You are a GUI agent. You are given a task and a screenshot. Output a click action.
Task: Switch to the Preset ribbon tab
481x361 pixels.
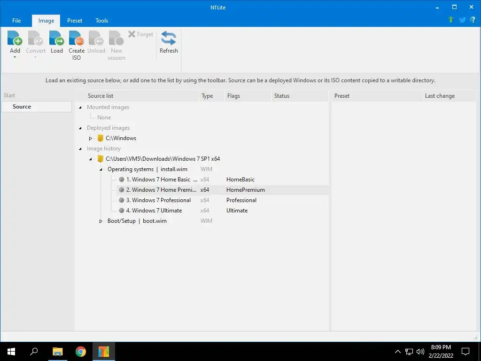[75, 21]
